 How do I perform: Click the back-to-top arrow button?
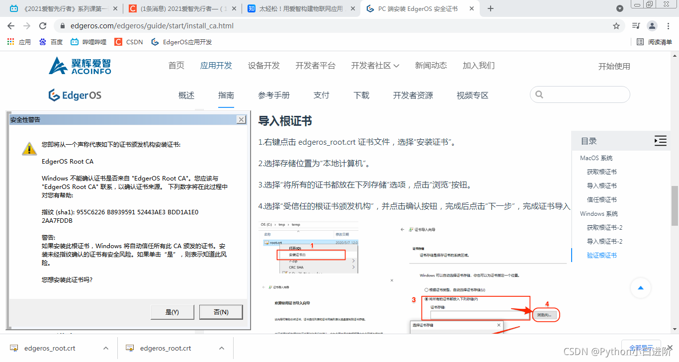[641, 288]
